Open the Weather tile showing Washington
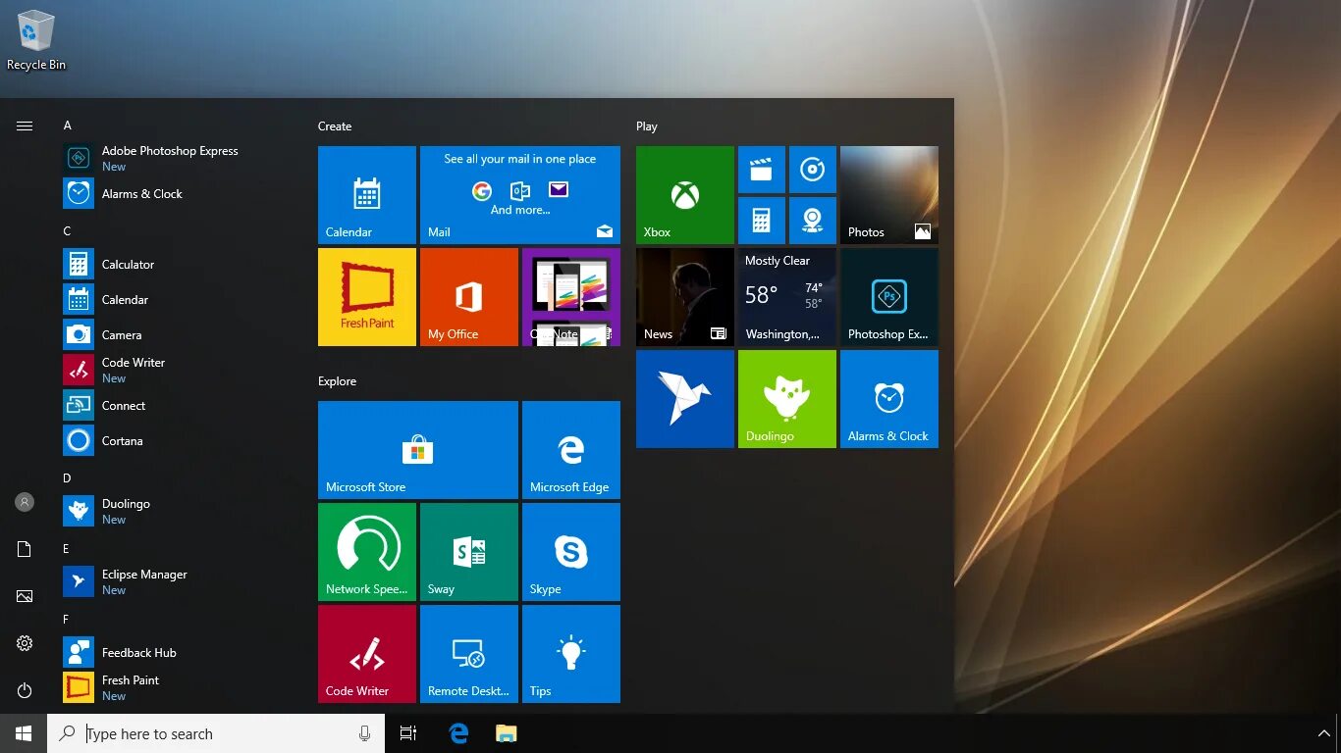 click(787, 297)
